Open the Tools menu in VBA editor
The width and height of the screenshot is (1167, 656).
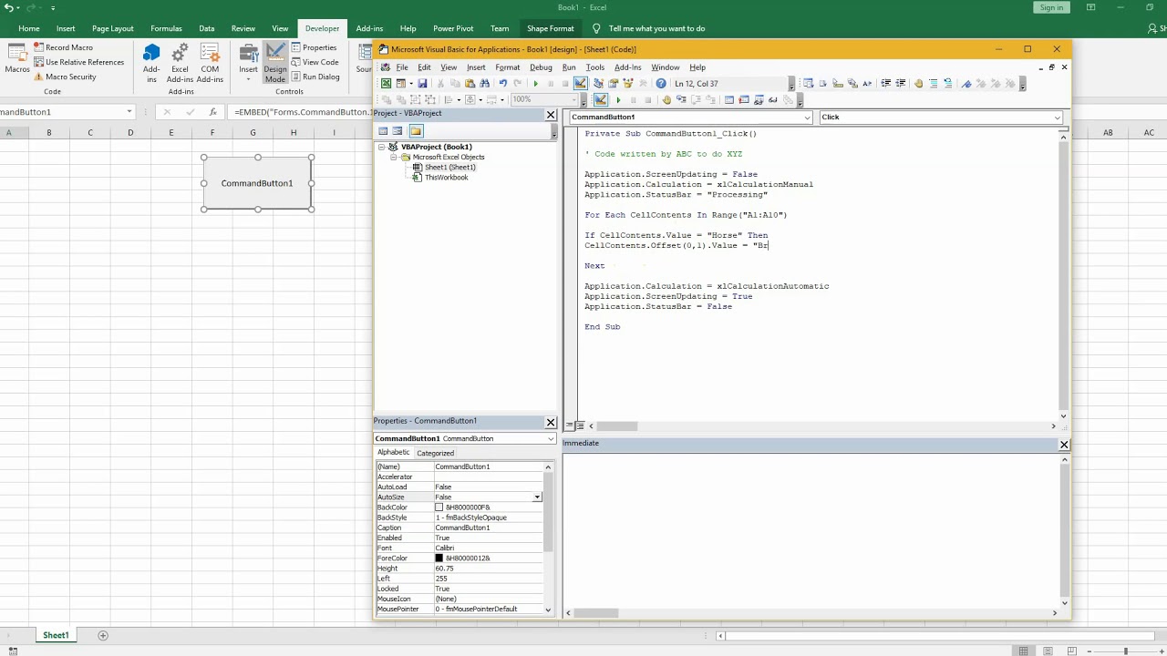[595, 67]
